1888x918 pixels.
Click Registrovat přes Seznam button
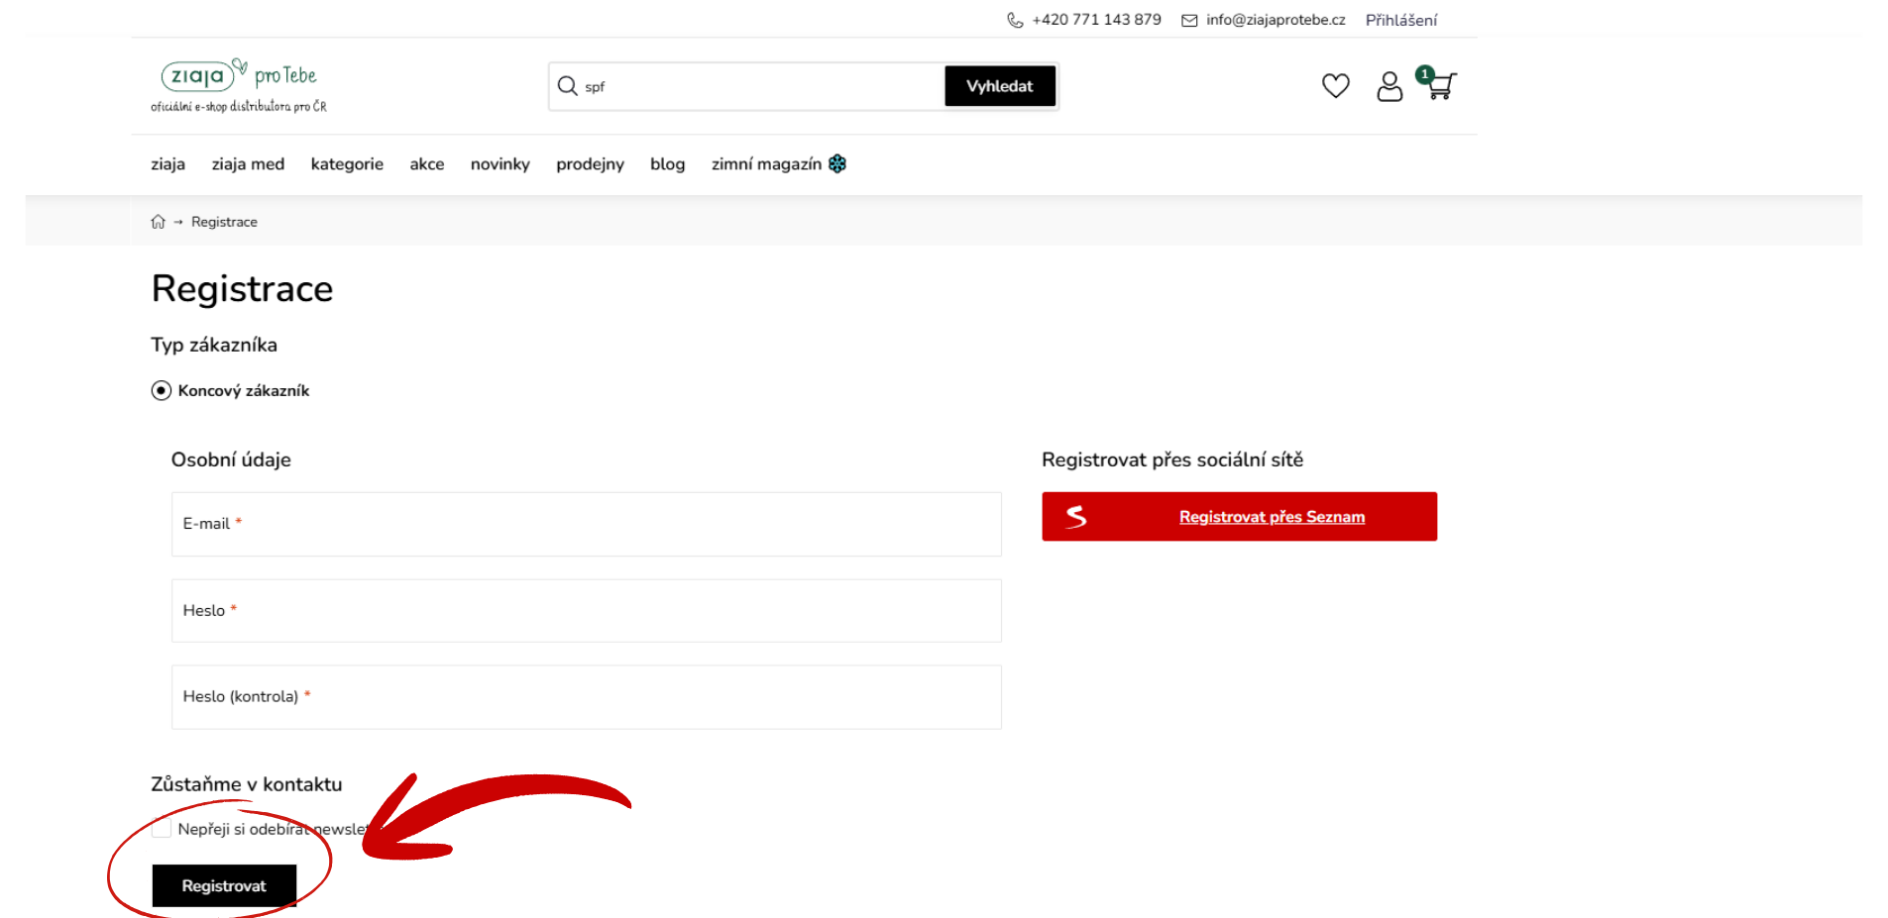[1239, 517]
